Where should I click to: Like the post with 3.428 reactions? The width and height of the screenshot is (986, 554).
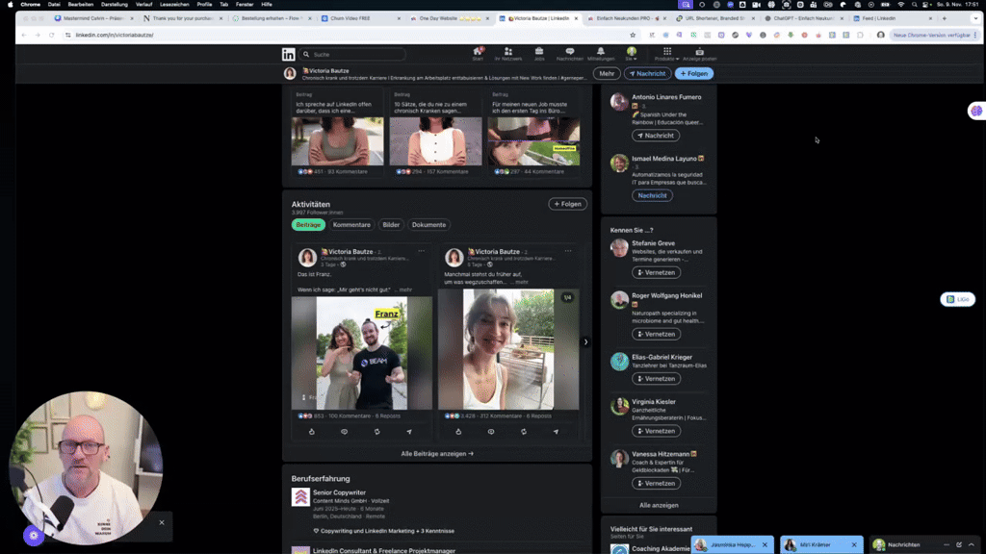pos(458,432)
